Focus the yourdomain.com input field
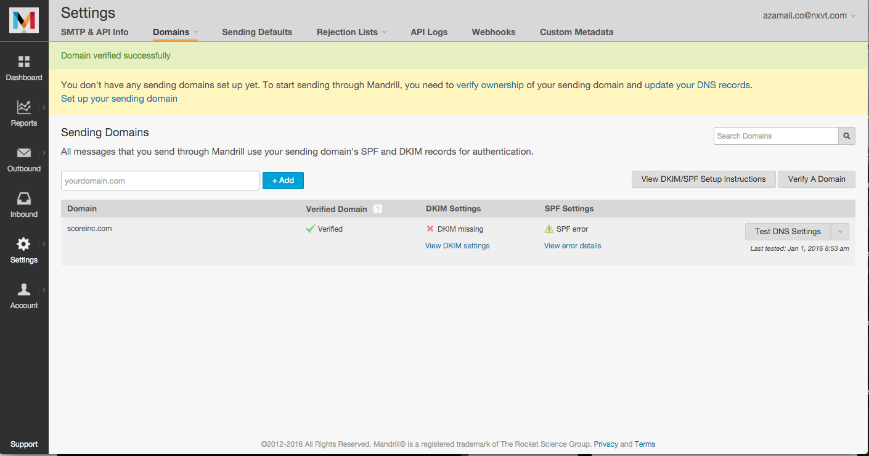 coord(160,181)
